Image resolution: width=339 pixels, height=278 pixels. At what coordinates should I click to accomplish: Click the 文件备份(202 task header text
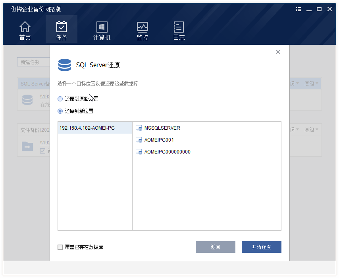click(x=35, y=130)
